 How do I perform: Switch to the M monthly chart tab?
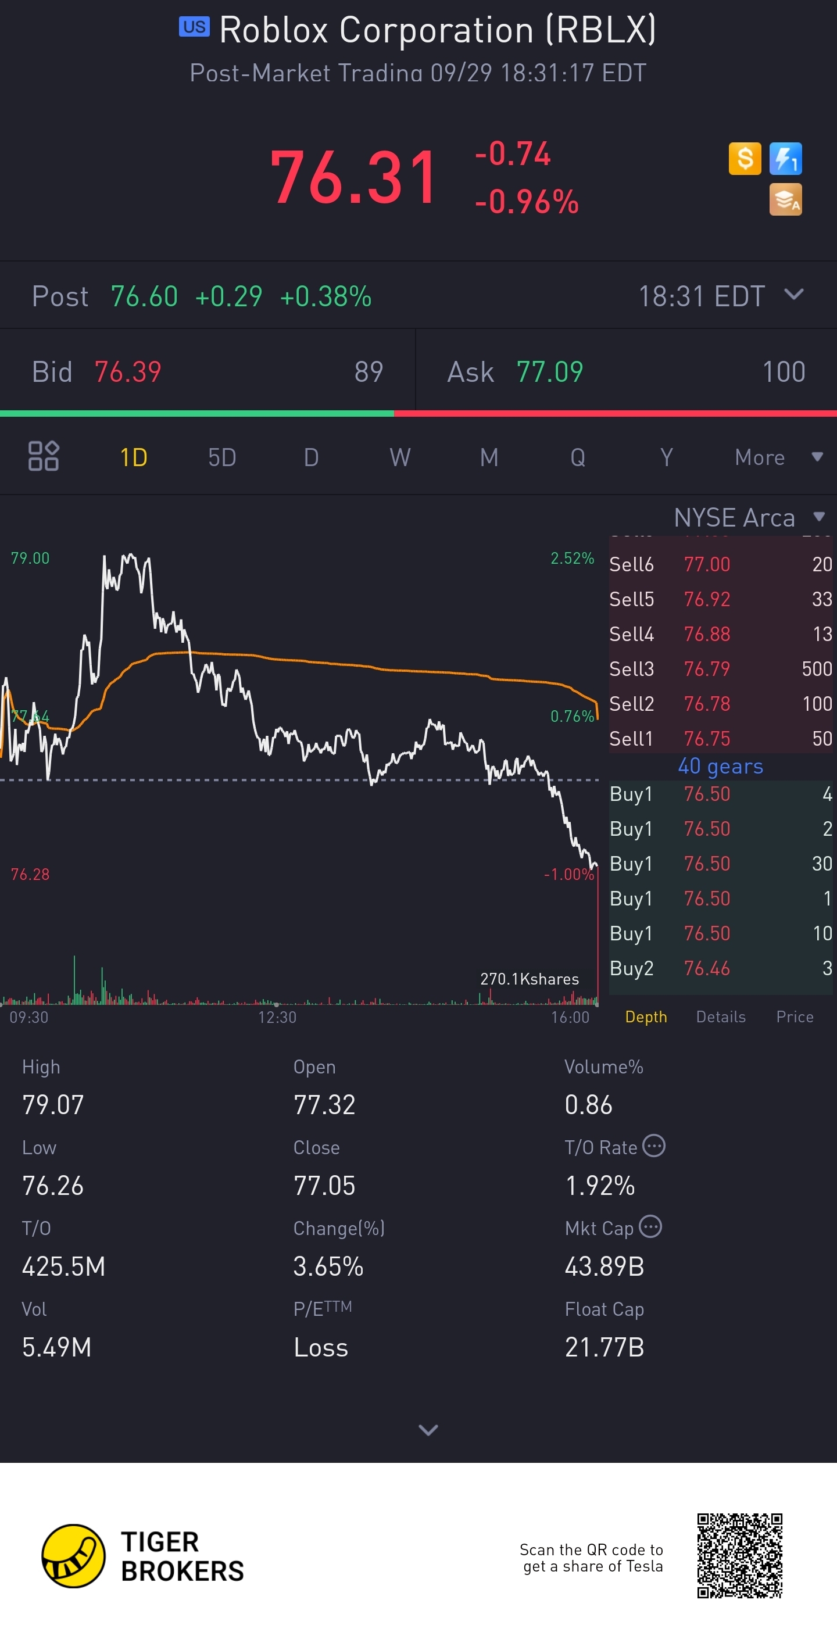pos(489,457)
